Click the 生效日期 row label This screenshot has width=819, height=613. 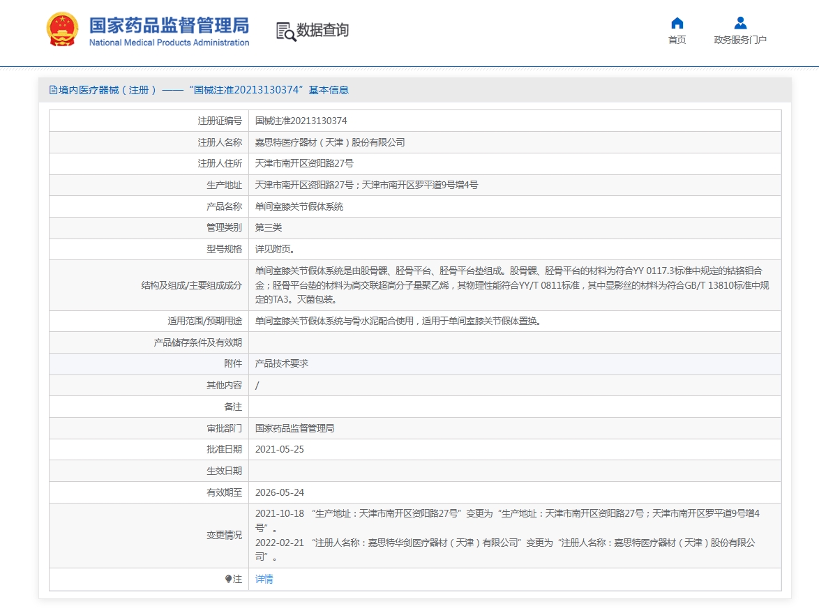pyautogui.click(x=224, y=471)
